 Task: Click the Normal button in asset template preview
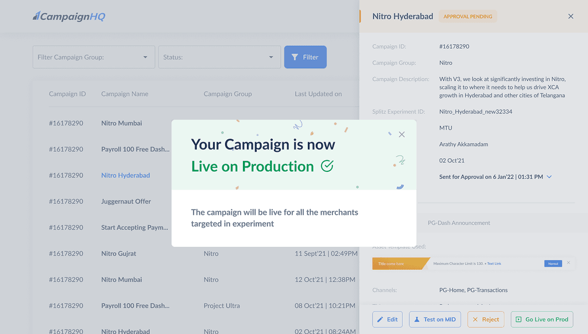tap(553, 264)
